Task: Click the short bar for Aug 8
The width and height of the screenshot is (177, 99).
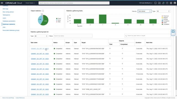Action: pos(115,23)
